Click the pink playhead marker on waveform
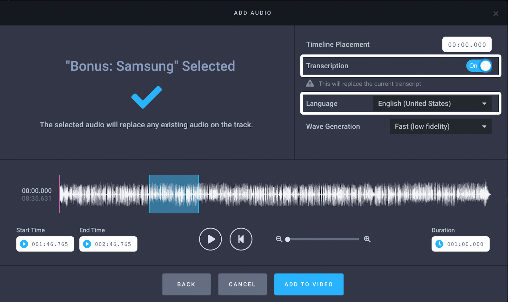Viewport: 508px width, 302px height. pyautogui.click(x=59, y=194)
